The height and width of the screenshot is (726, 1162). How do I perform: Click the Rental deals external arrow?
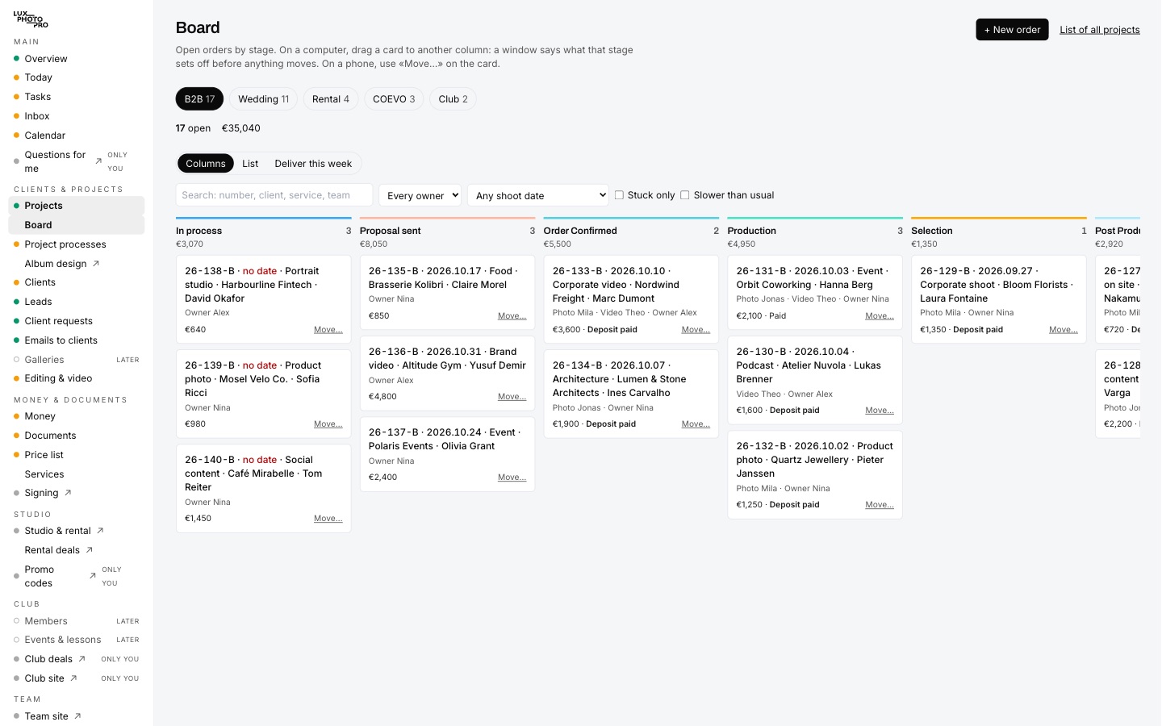point(90,550)
